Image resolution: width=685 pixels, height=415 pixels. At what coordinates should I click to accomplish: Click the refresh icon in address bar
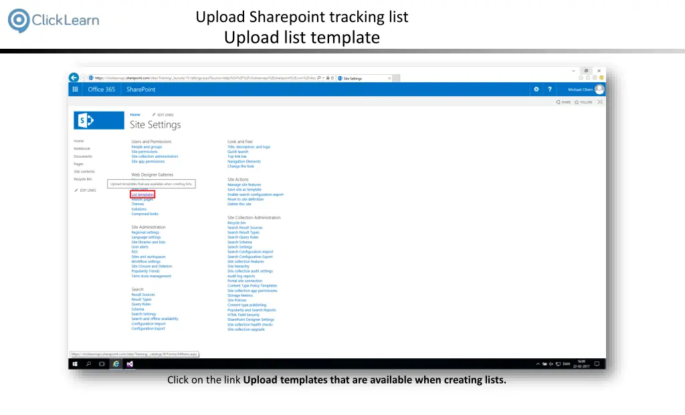pos(332,78)
